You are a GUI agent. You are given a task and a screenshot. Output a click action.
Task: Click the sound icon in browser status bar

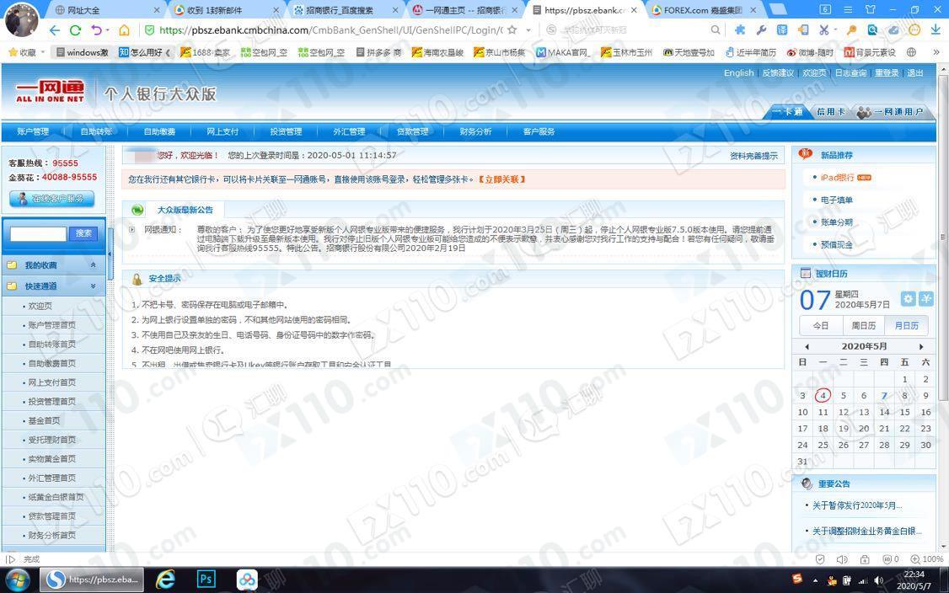click(x=842, y=559)
